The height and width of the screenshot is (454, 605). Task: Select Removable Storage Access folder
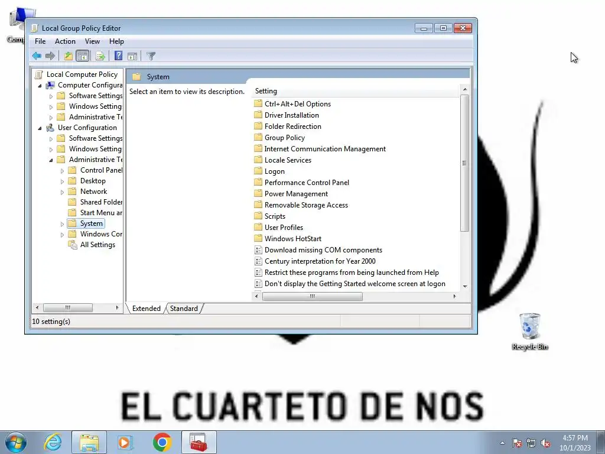(306, 205)
